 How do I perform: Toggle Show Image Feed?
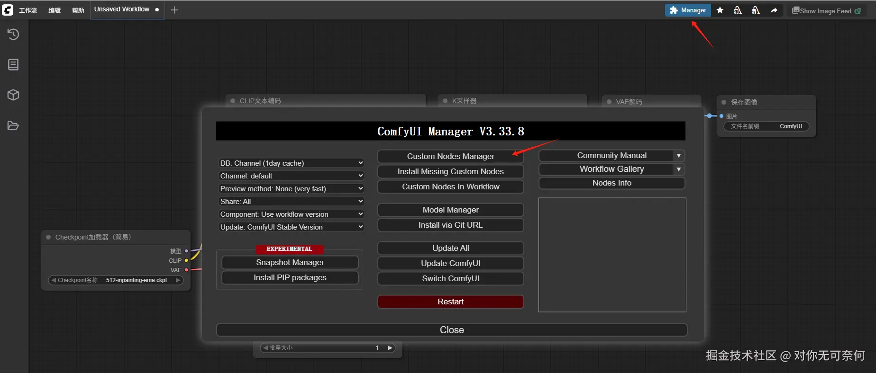[x=827, y=10]
